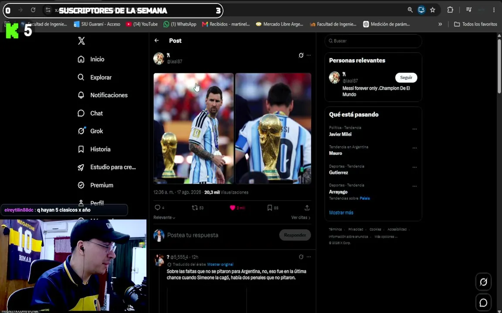Open more options for Mauro trend
The height and width of the screenshot is (313, 502).
point(414,148)
